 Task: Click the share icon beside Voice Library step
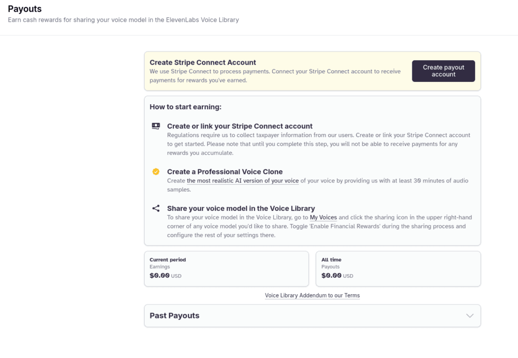[x=156, y=208]
